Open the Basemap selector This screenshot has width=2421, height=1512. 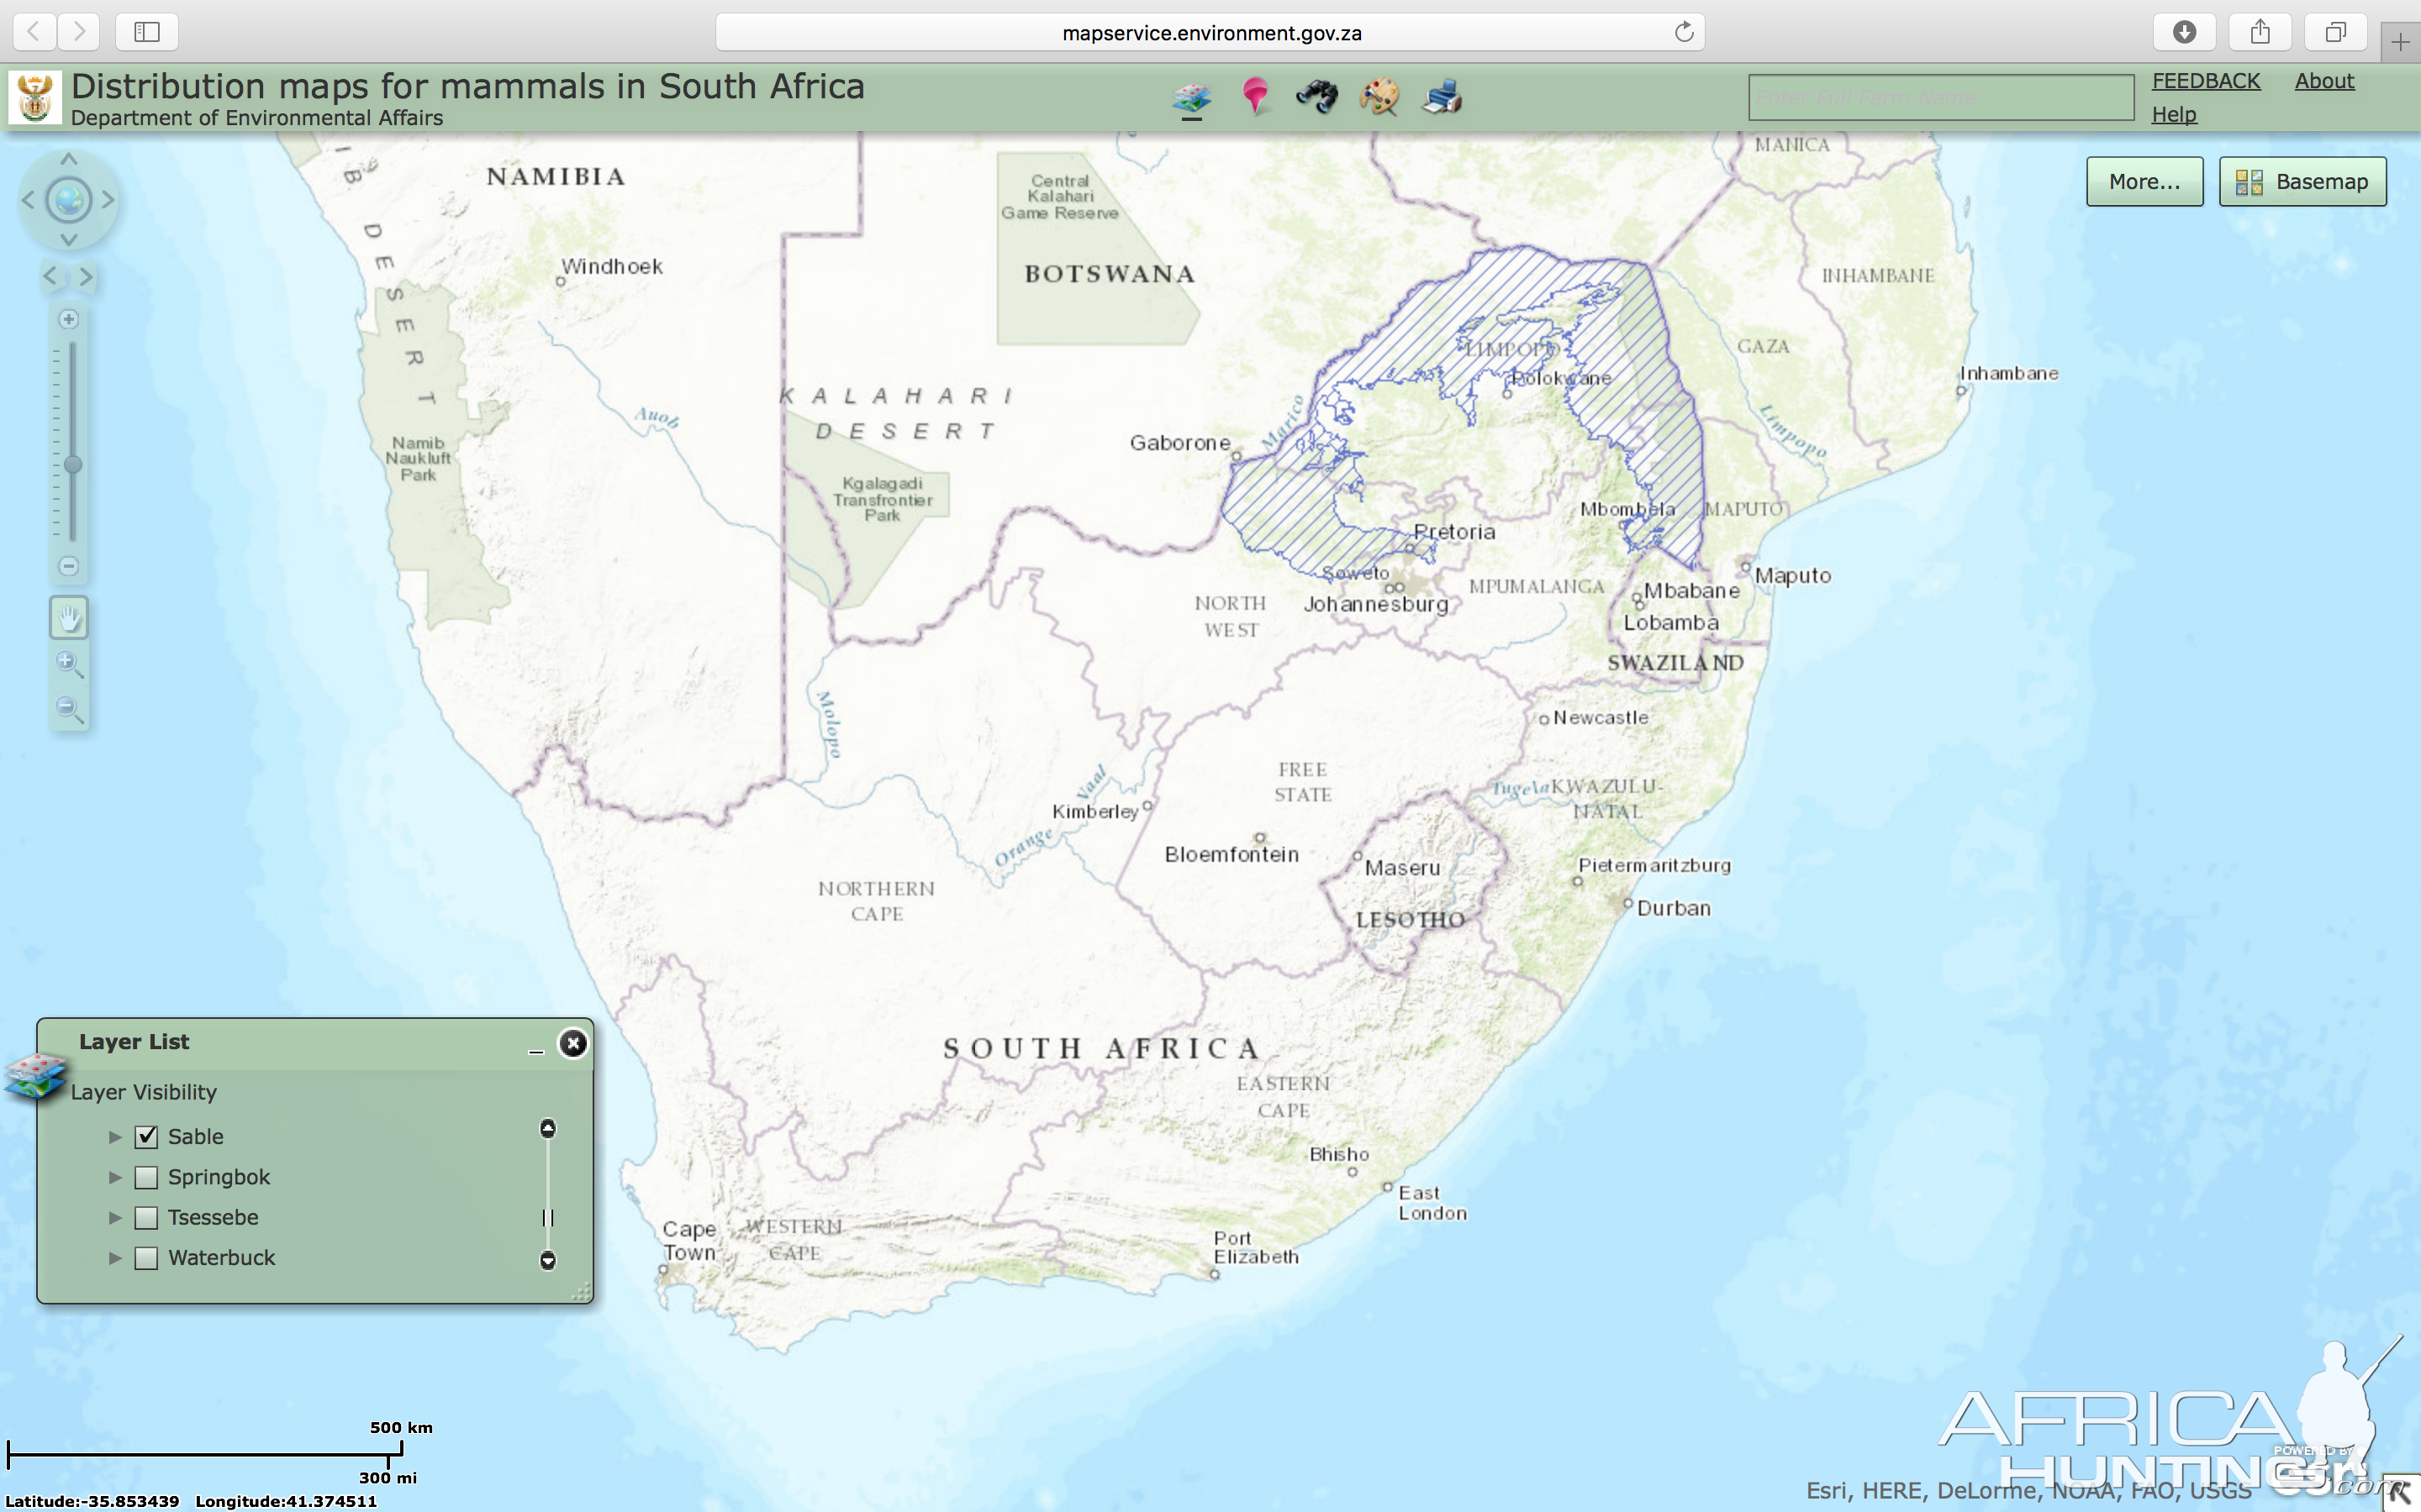pyautogui.click(x=2302, y=181)
